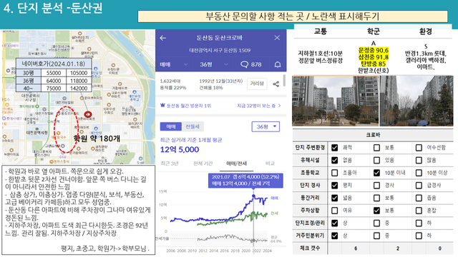
Task: Click the left apartment courtyard photo
Action: 335,101
